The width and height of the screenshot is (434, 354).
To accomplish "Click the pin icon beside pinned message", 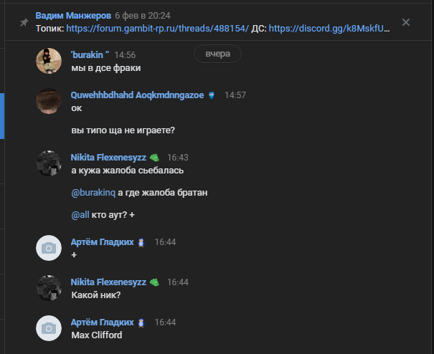I will point(24,22).
